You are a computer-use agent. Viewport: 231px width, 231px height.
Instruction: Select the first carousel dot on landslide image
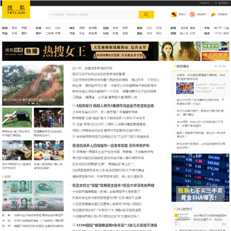point(29,103)
